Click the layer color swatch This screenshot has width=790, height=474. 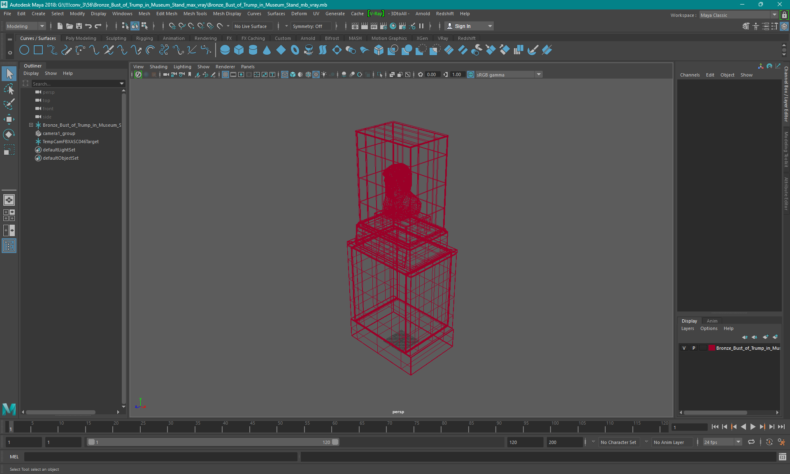711,348
